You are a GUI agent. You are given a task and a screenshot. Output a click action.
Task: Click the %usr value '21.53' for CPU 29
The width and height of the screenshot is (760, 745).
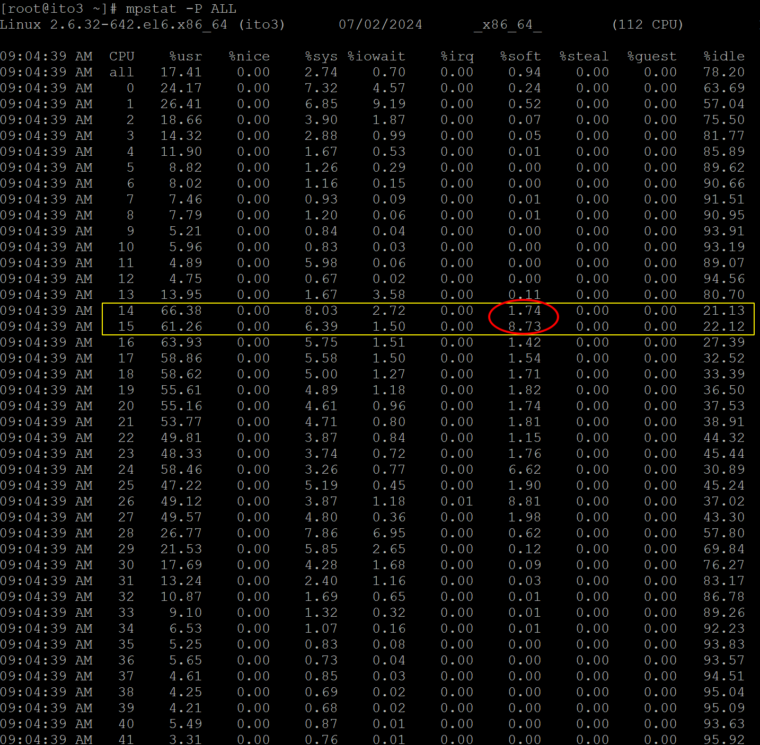coord(181,549)
